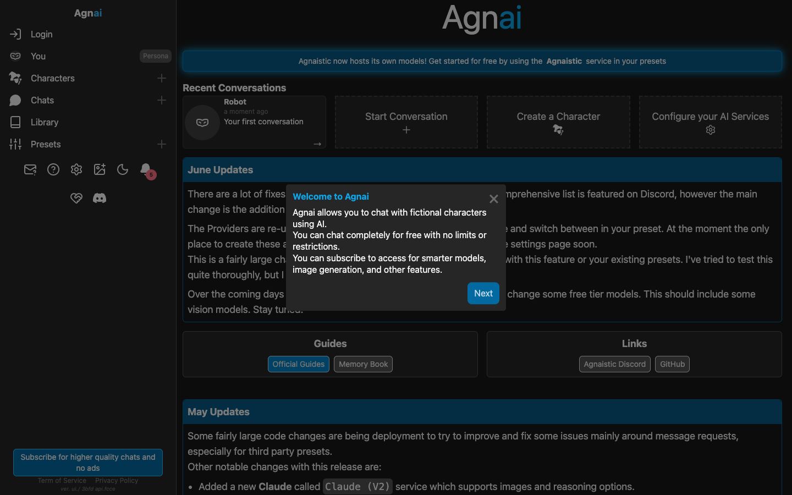The height and width of the screenshot is (495, 792).
Task: Open the Discord icon in the sidebar
Action: (x=100, y=198)
